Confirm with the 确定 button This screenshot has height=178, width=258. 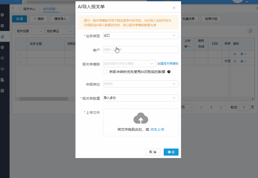click(171, 152)
